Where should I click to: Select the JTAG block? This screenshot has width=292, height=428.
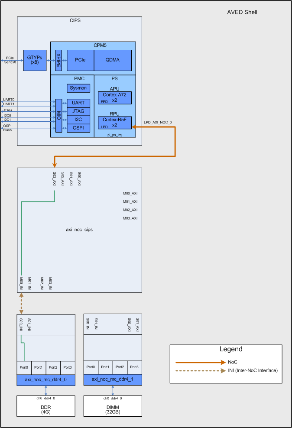click(78, 111)
